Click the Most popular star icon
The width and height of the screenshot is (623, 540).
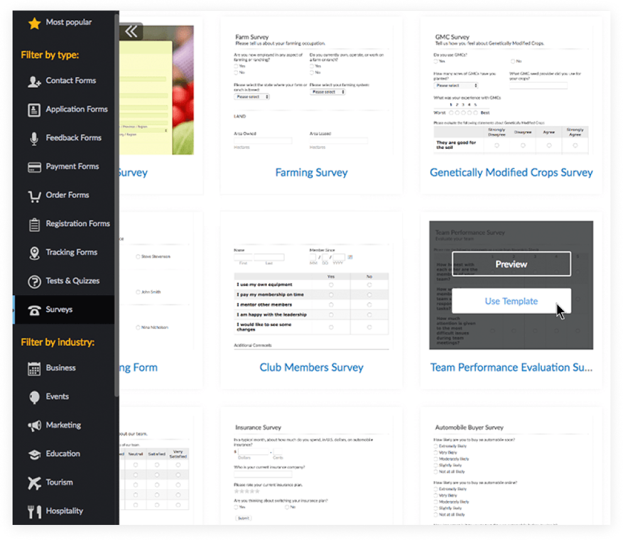tap(35, 23)
